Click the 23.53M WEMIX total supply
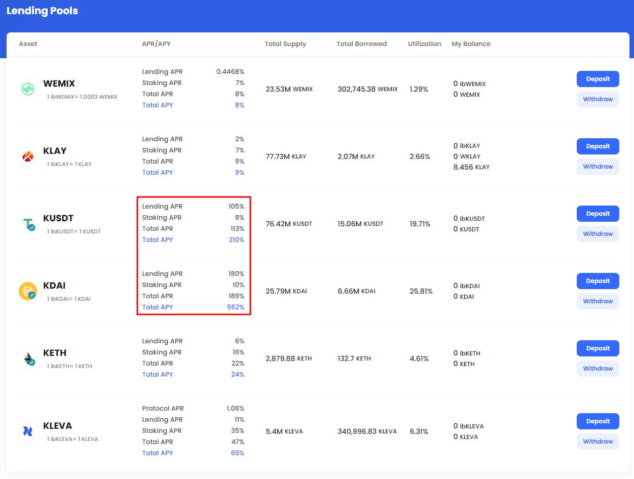Viewport: 634px width, 479px height. tap(289, 89)
